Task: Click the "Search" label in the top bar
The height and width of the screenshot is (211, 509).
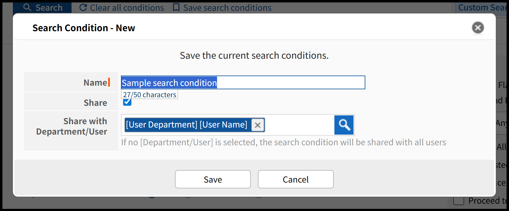Action: pos(49,8)
